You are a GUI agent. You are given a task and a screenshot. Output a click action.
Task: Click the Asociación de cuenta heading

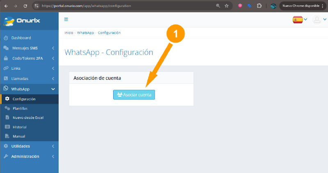[97, 78]
